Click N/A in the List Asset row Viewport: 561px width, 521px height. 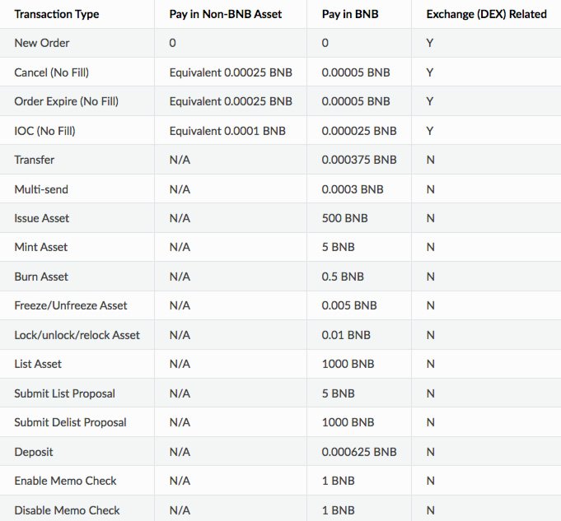coord(180,364)
